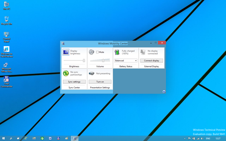Open File Explorer from taskbar
226x141 pixels.
(34, 138)
